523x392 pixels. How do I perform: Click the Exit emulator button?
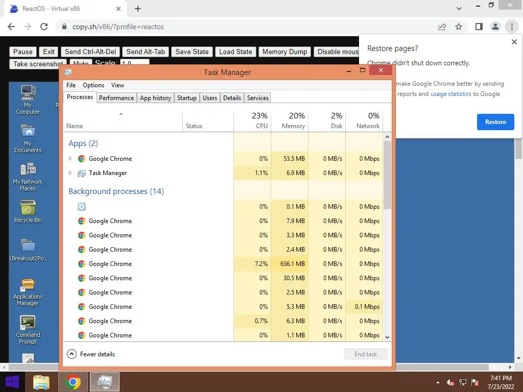pyautogui.click(x=49, y=52)
